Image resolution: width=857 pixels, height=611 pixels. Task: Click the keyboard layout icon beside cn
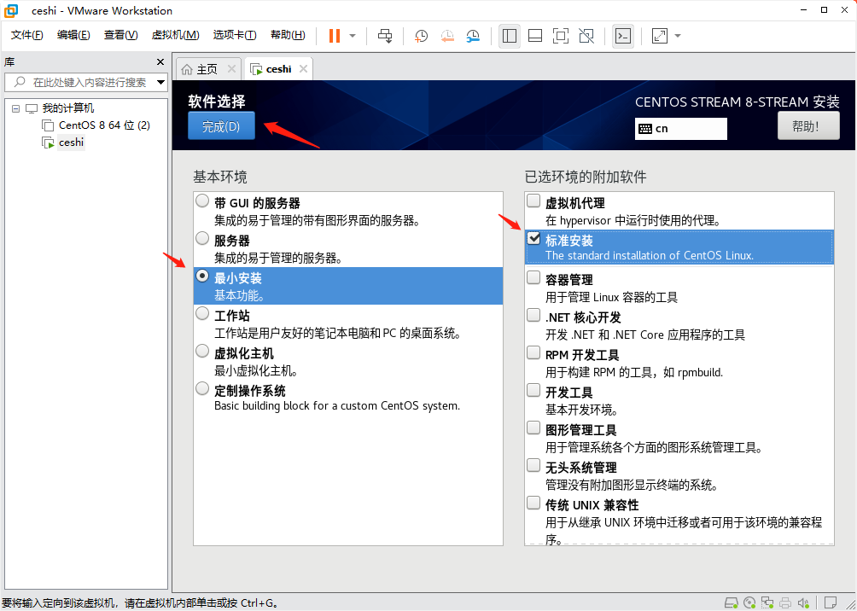tap(645, 129)
